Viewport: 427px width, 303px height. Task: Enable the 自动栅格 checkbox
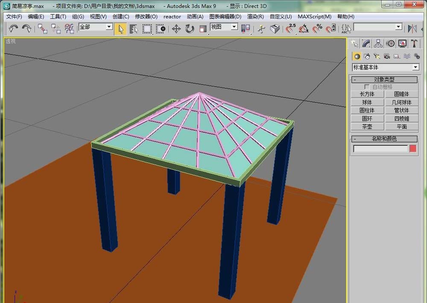coord(367,87)
